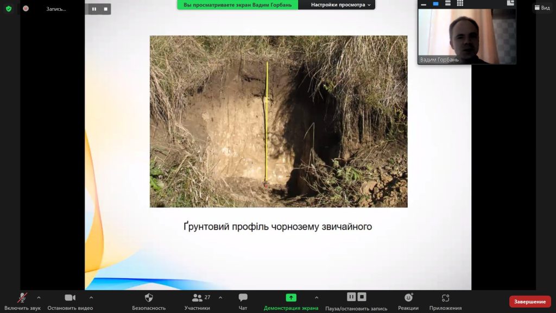The height and width of the screenshot is (313, 556).
Task: Click the Запись... recording status text
Action: pyautogui.click(x=56, y=9)
